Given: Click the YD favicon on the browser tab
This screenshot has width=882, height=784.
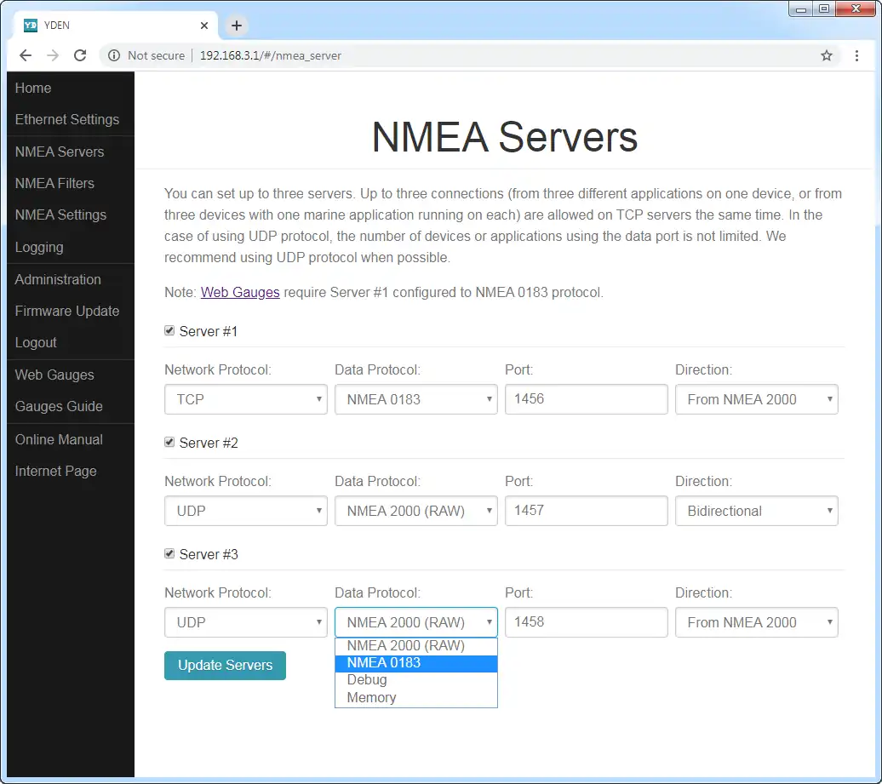Looking at the screenshot, I should tap(30, 25).
